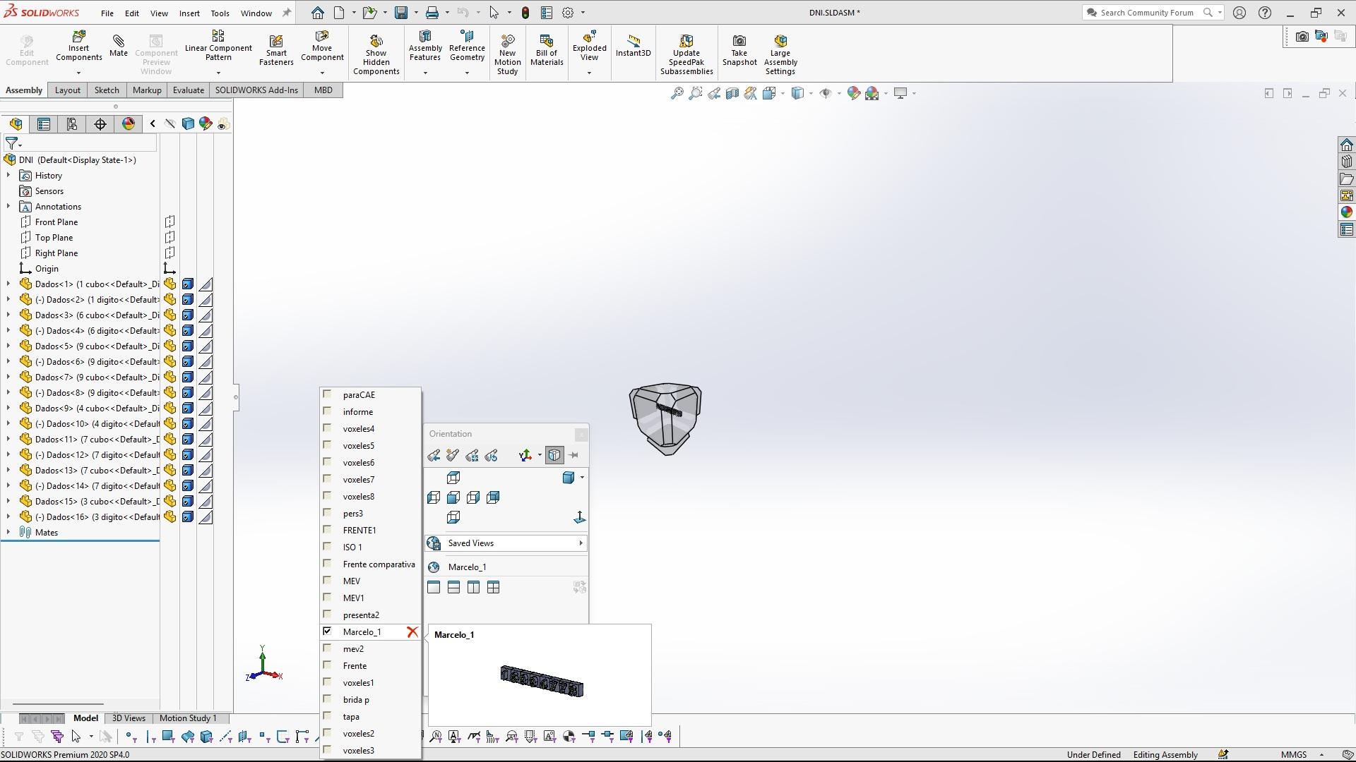Image resolution: width=1356 pixels, height=762 pixels.
Task: Open the Insert Components dropdown arrow
Action: [x=78, y=73]
